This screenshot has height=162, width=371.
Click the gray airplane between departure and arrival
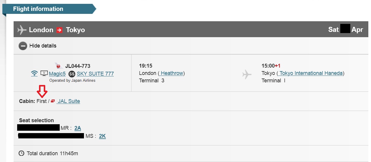coord(247,74)
